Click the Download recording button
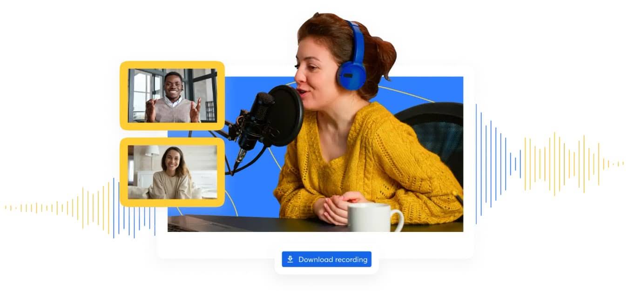The height and width of the screenshot is (291, 628). click(x=326, y=259)
